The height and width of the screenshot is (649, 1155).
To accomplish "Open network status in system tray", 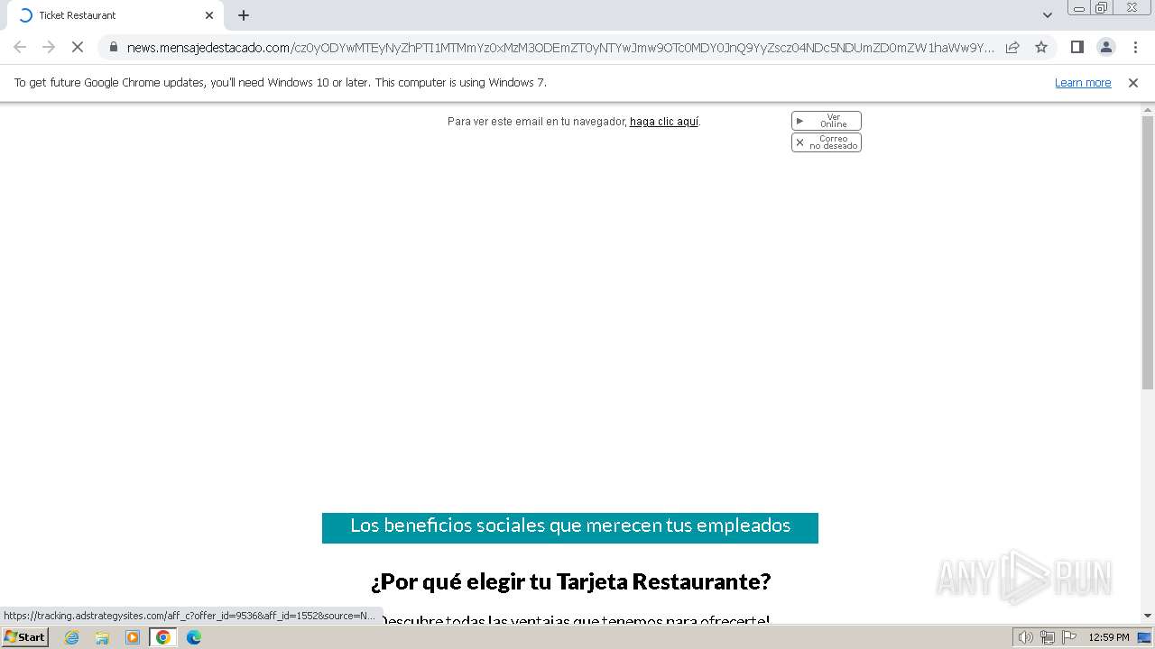I will 1047,637.
